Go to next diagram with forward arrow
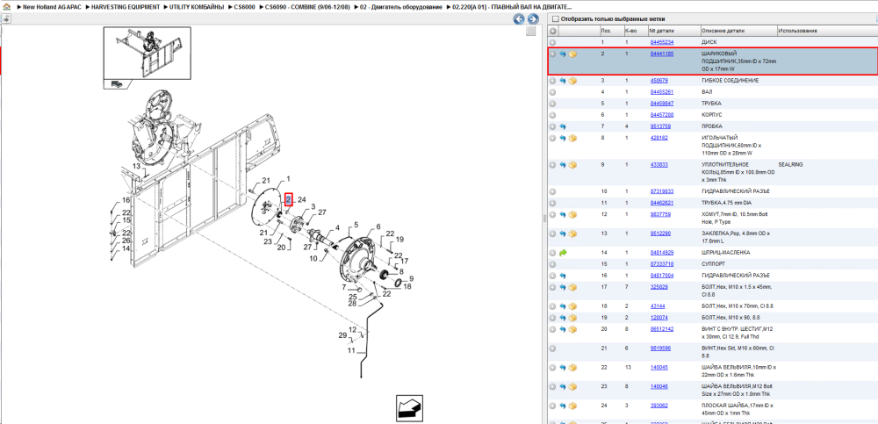Image resolution: width=878 pixels, height=424 pixels. [533, 19]
